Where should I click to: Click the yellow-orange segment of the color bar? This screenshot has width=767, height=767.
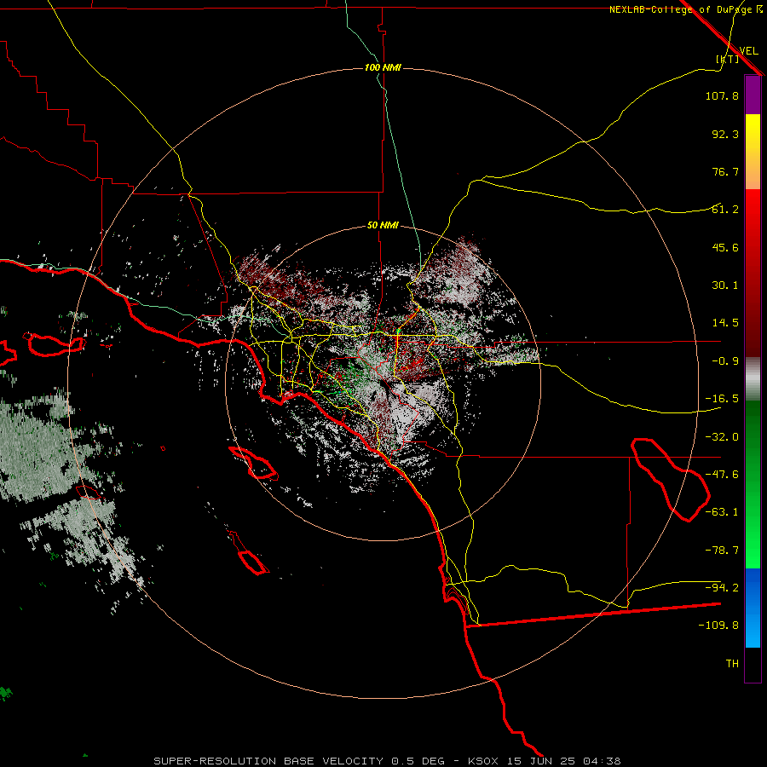click(x=753, y=152)
